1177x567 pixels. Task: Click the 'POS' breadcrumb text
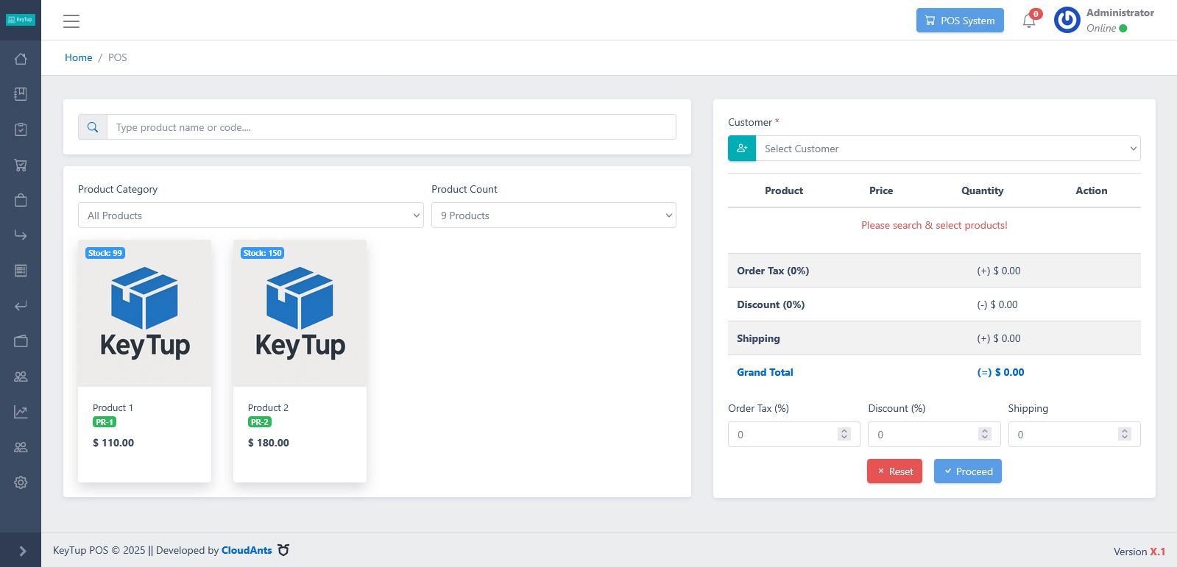pyautogui.click(x=118, y=57)
